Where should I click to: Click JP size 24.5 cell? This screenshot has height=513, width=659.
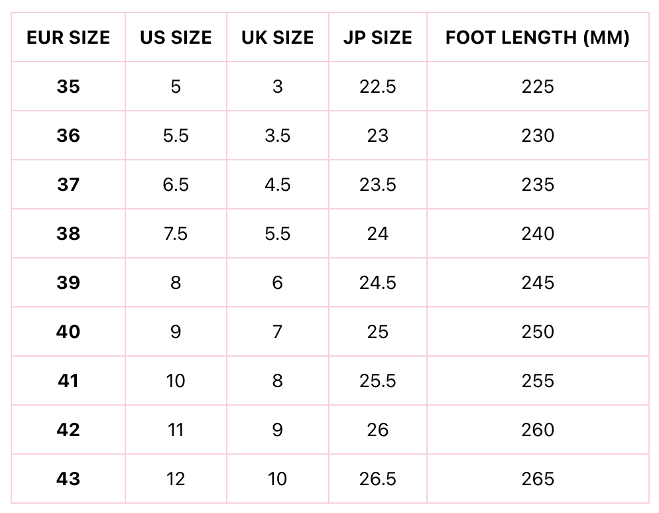pyautogui.click(x=377, y=283)
